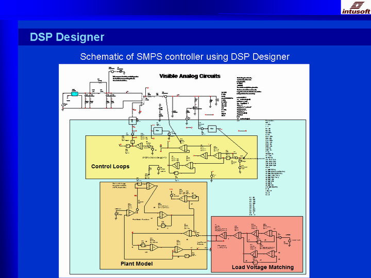Viewport: 371px width, 278px height.
Task: Click the cyan component in the analog circuit
Action: tap(75, 94)
